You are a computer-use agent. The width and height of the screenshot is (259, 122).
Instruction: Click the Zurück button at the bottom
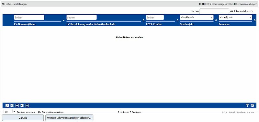click(23, 118)
